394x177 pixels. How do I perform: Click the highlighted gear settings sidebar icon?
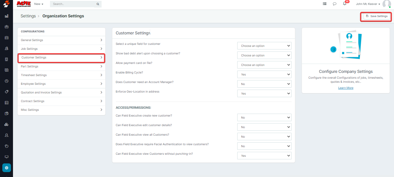[x=6, y=168]
